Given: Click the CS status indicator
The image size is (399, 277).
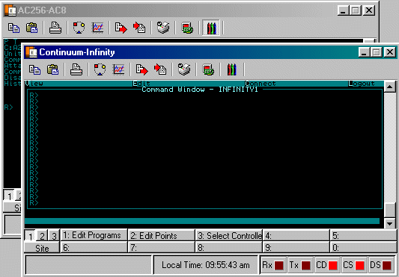Looking at the screenshot, I should pos(354,265).
